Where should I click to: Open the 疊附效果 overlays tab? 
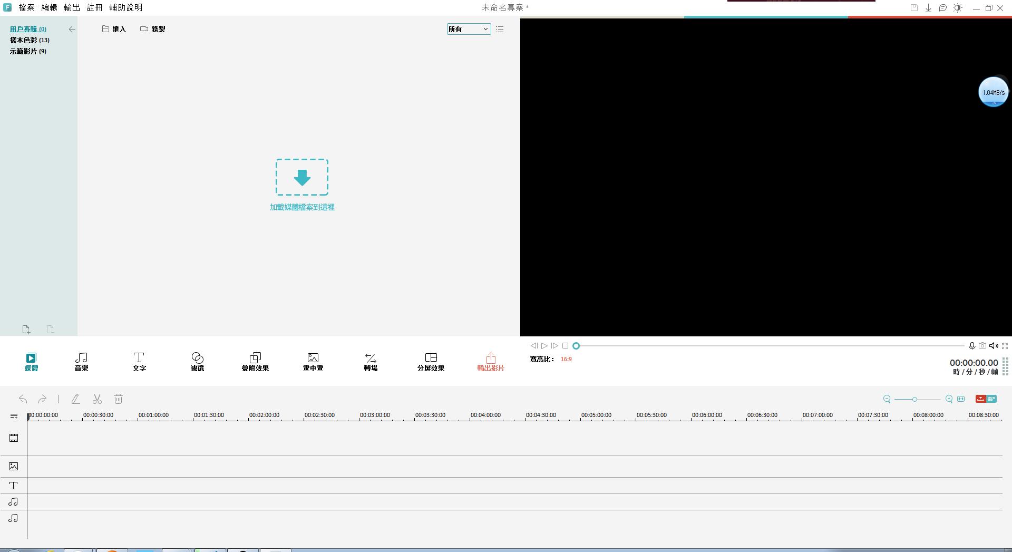pos(255,362)
